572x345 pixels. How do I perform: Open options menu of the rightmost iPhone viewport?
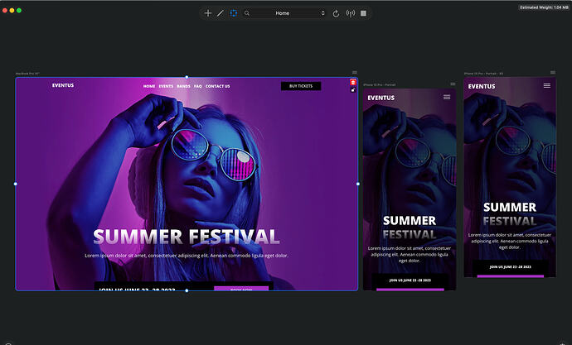[x=553, y=73]
